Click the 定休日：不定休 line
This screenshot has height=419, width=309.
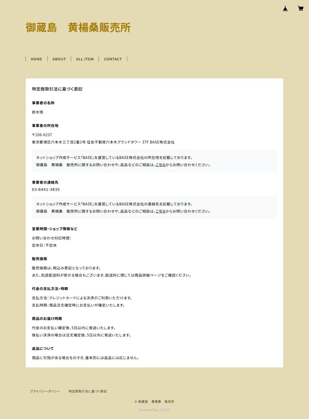point(44,245)
